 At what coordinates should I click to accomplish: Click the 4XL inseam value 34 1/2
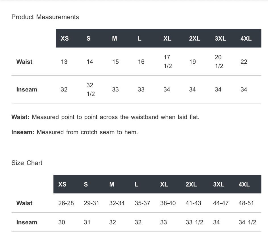coord(247,222)
